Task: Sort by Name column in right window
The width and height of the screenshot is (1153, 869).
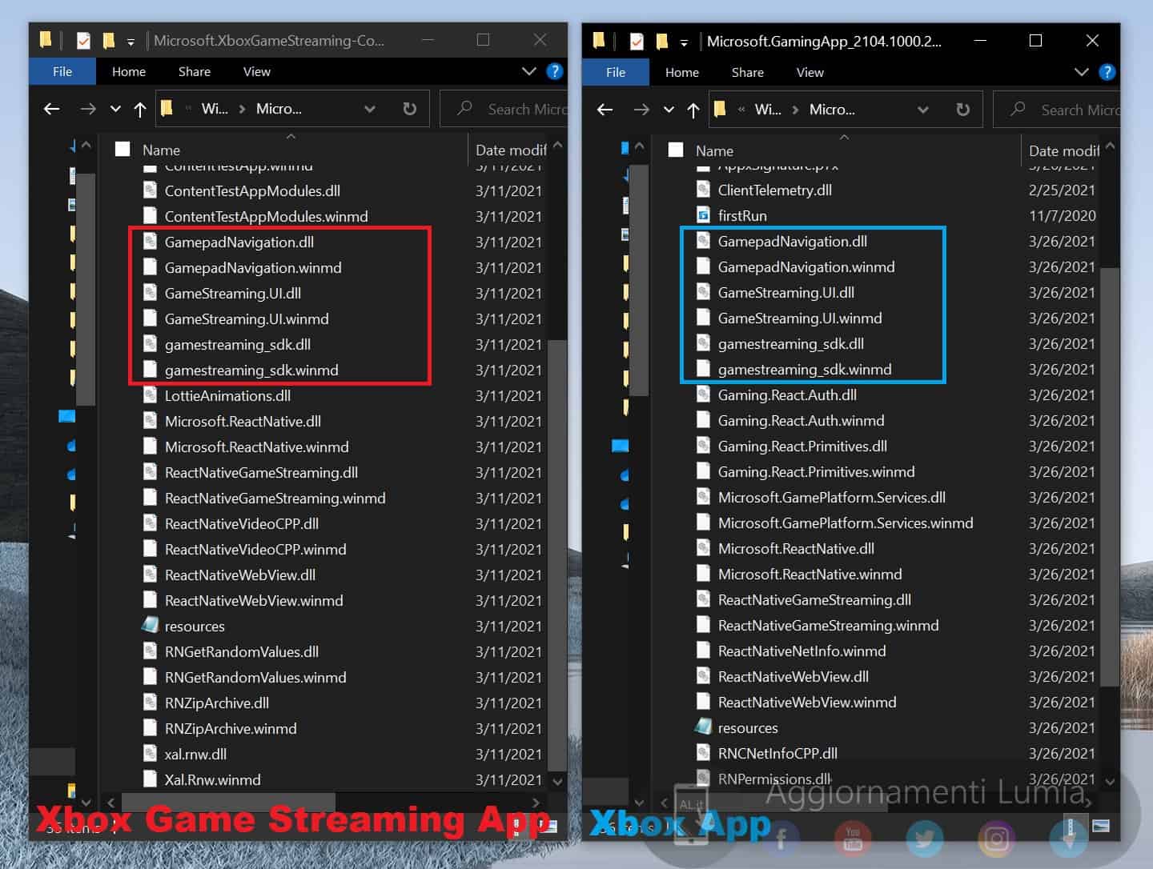Action: [714, 150]
